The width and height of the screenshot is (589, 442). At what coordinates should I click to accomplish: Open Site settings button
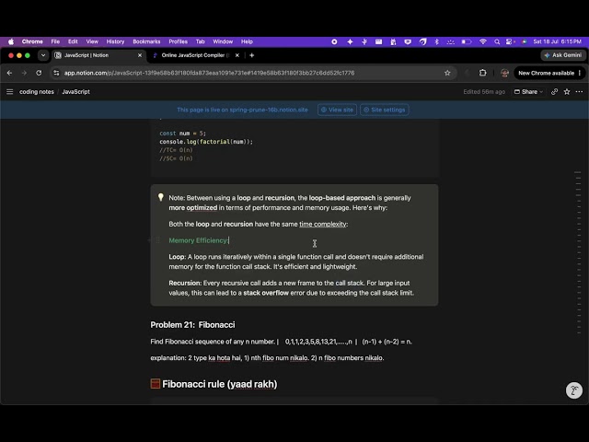coord(385,110)
